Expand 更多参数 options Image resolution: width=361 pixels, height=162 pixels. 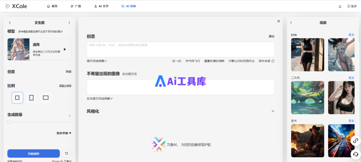point(64,133)
